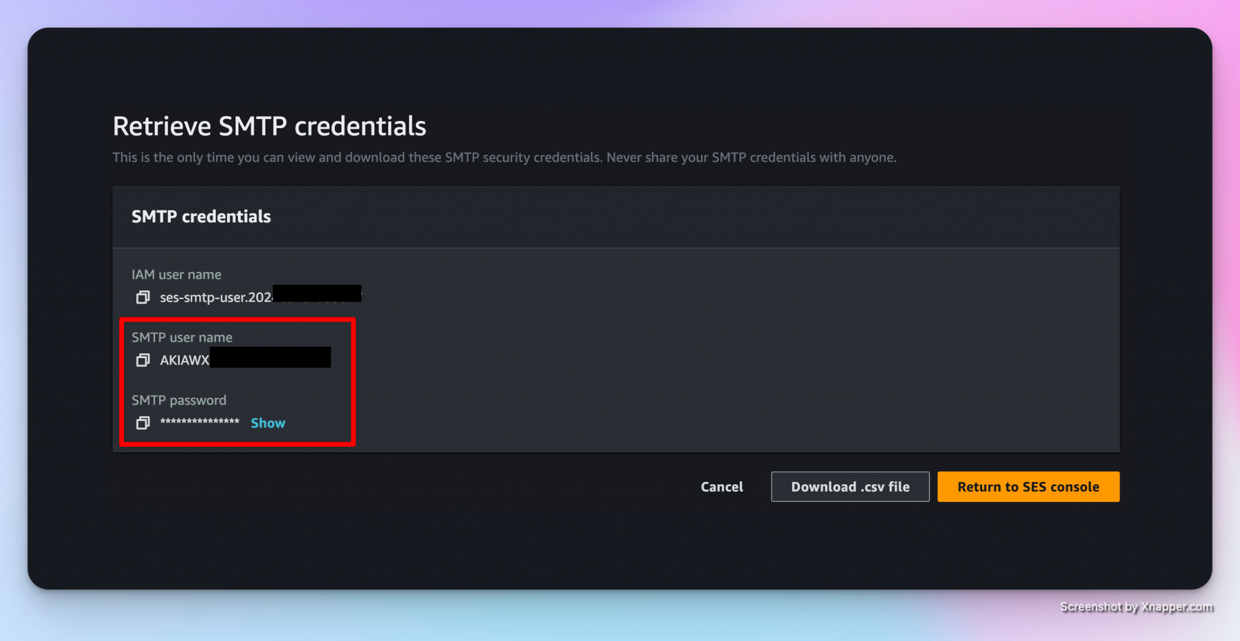Copy the SMTP password
This screenshot has width=1240, height=641.
[143, 423]
